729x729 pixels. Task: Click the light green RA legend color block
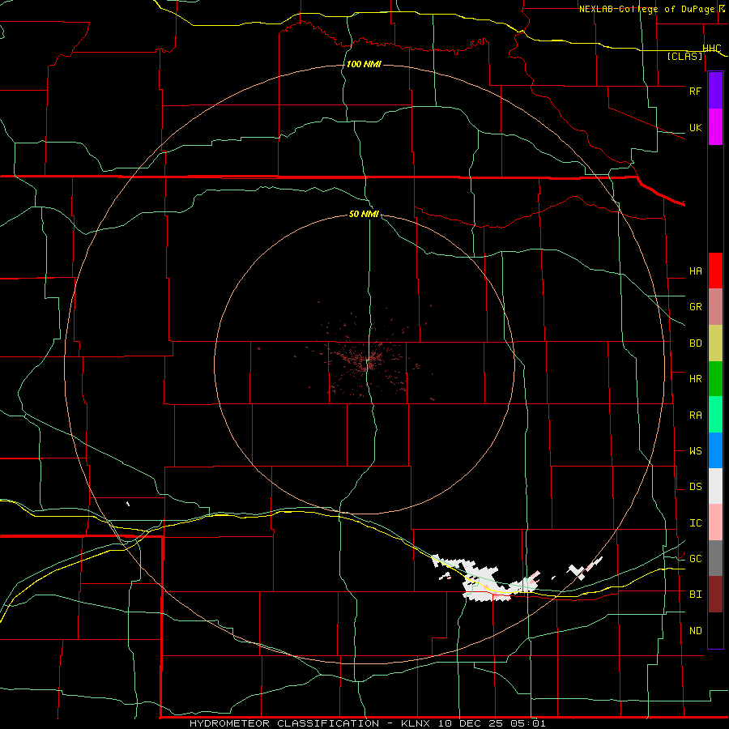point(715,415)
